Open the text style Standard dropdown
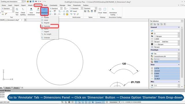The width and height of the screenshot is (185, 104). 13,8
